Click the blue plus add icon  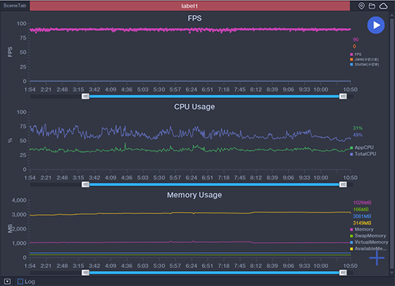point(377,258)
